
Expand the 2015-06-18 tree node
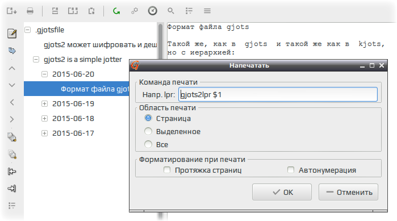(x=44, y=119)
